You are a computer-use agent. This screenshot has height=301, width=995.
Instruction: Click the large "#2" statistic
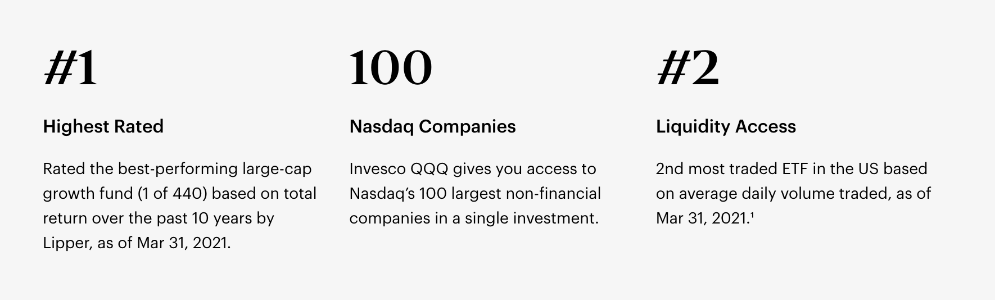pos(688,68)
